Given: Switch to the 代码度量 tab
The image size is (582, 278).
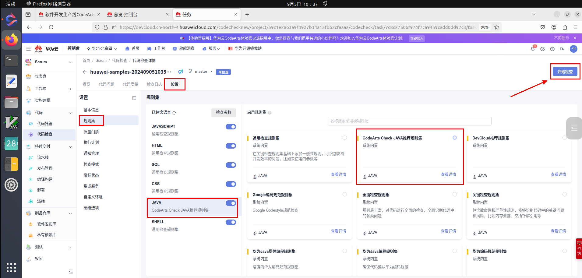Looking at the screenshot, I should pyautogui.click(x=130, y=84).
